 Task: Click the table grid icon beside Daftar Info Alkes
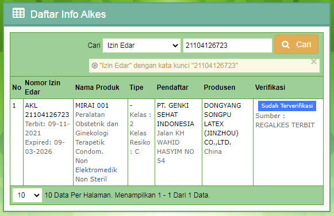[18, 13]
